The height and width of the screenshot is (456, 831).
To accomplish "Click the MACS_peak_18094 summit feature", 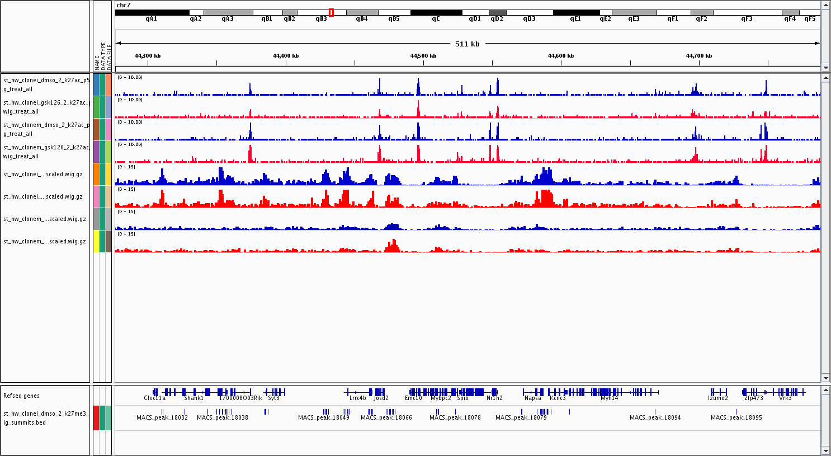I will click(x=655, y=412).
